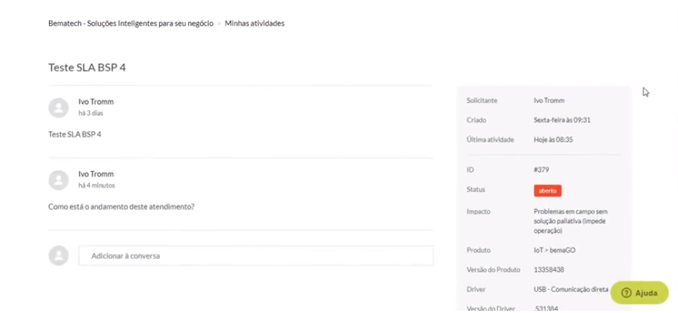The height and width of the screenshot is (313, 678).
Task: Open Bematech home breadcrumb link
Action: coord(131,23)
